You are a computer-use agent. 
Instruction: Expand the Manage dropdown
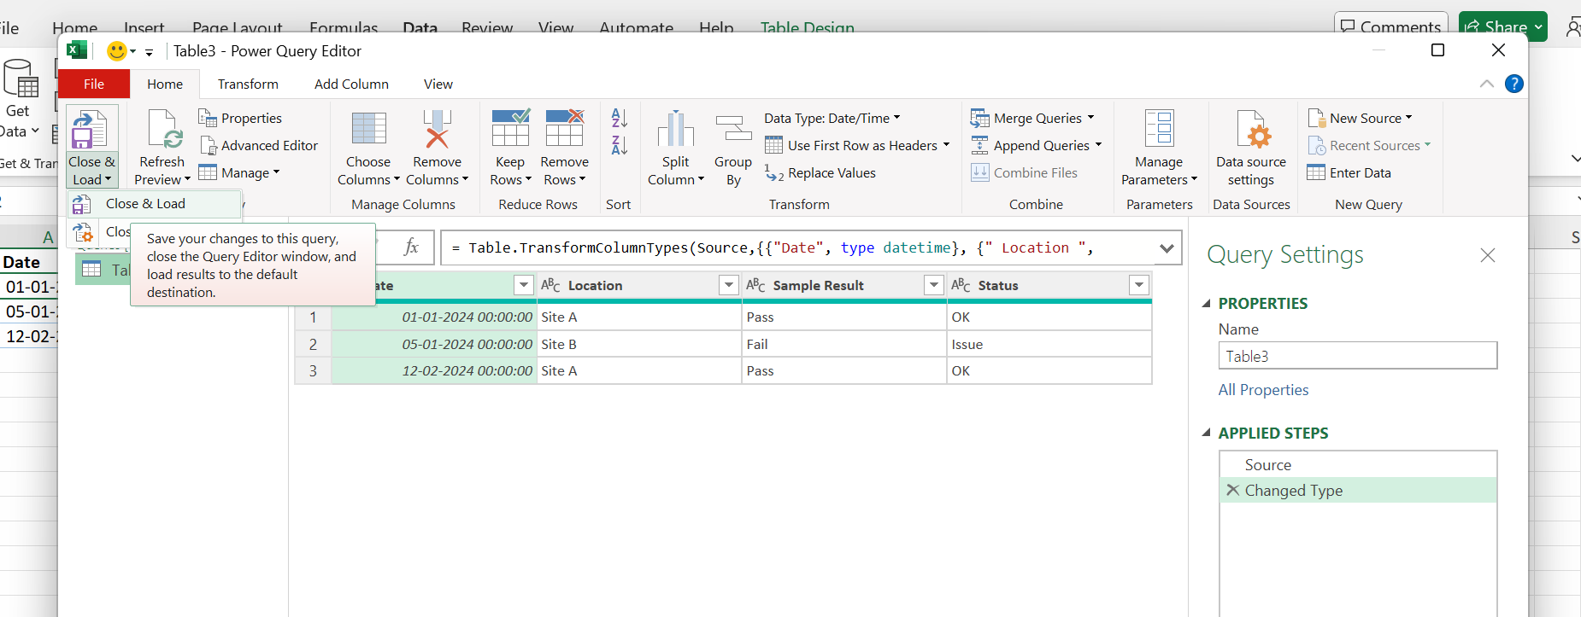[x=276, y=172]
